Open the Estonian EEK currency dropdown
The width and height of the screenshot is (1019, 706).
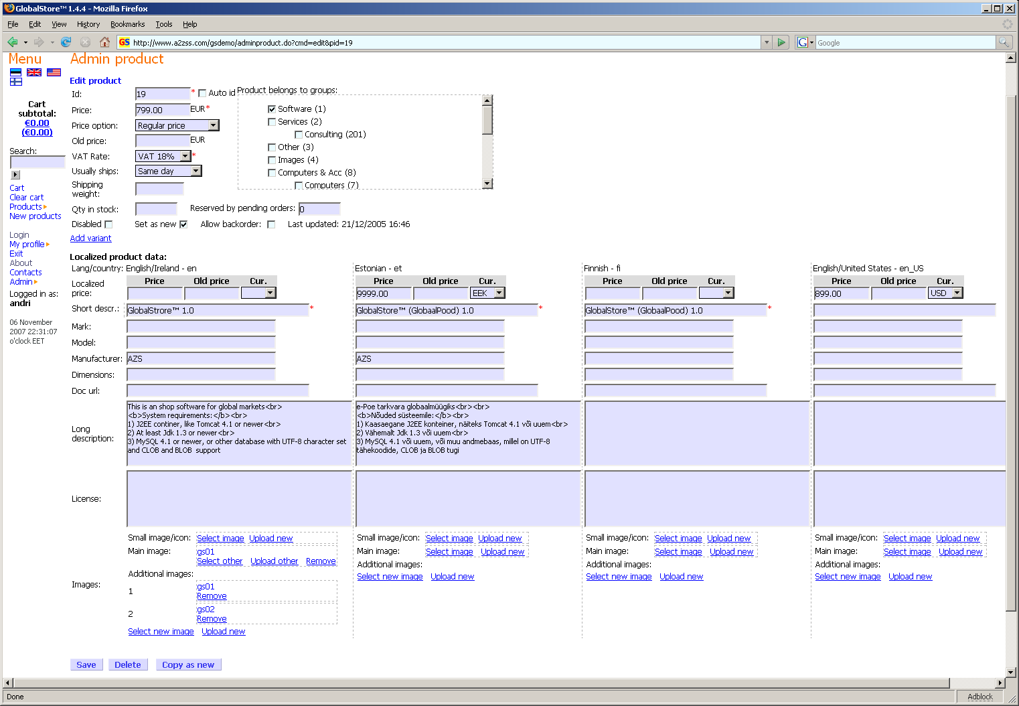(487, 293)
